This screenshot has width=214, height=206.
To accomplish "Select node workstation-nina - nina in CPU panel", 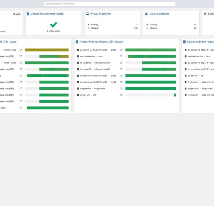I will point(91,57).
